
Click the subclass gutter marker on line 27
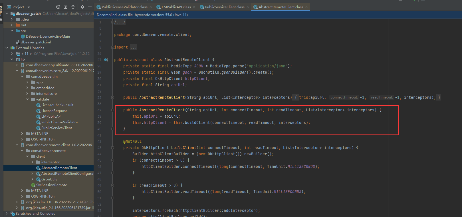click(106, 60)
